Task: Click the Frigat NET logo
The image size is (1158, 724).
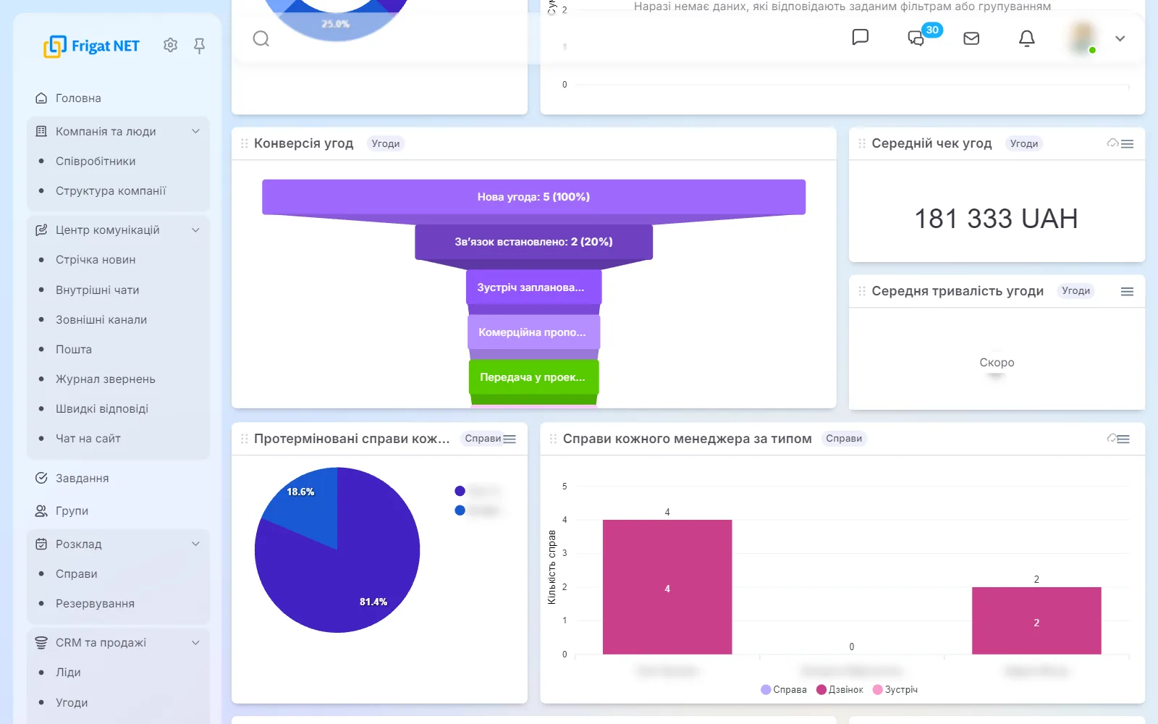Action: coord(91,46)
